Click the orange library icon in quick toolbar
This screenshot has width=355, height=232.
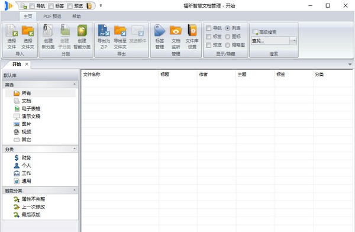click(89, 6)
